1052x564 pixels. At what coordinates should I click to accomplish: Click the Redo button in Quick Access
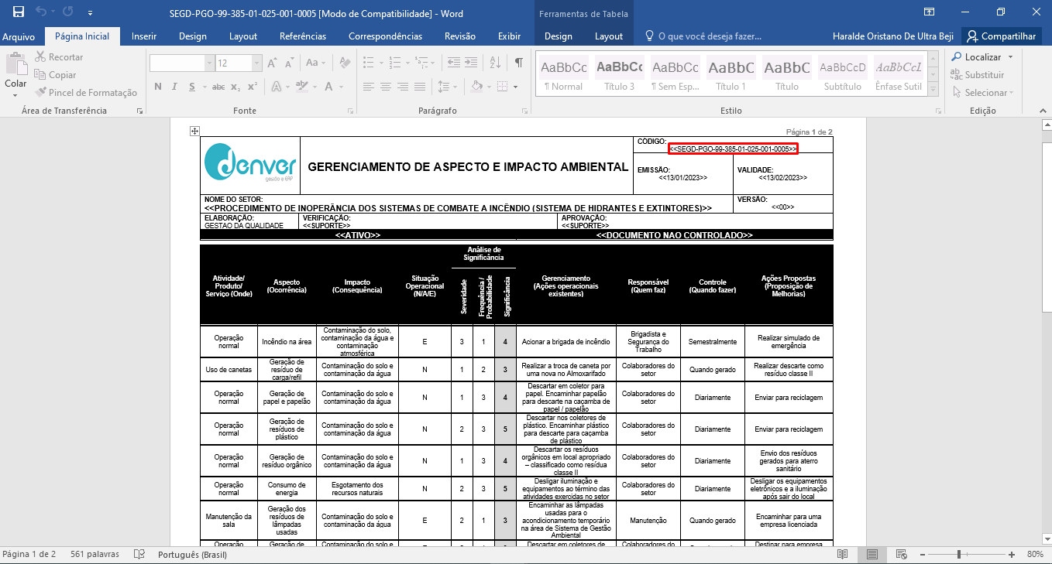coord(67,12)
